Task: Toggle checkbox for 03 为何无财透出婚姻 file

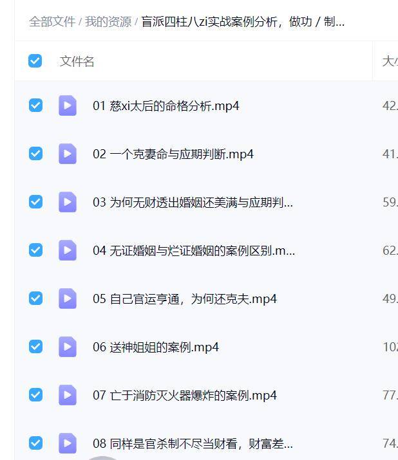Action: 35,202
